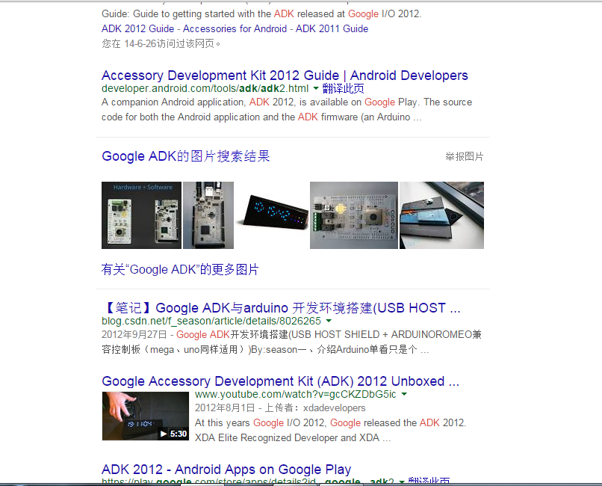
Task: Expand dropdown arrow beside developer.android.com URL
Action: coord(316,88)
